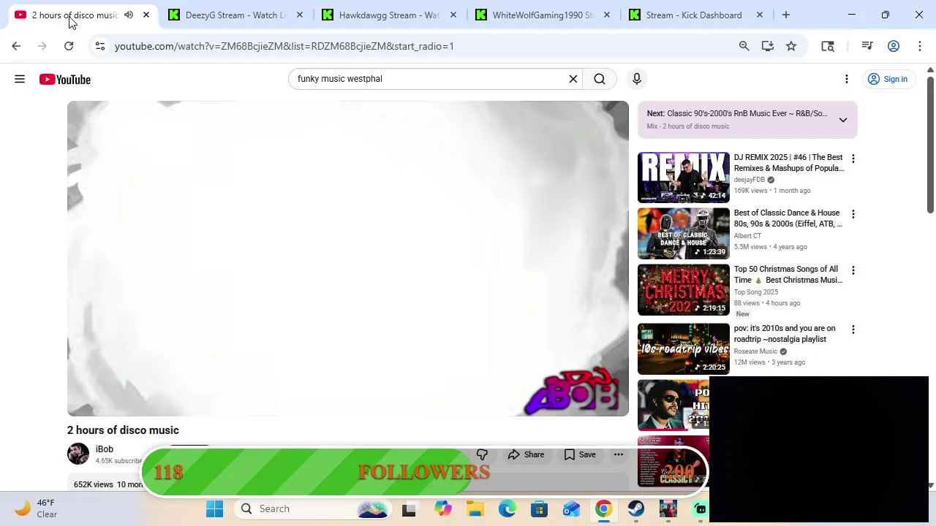Screen dimensions: 936x526
Task: Visit Roseate Music channel link
Action: (x=755, y=351)
